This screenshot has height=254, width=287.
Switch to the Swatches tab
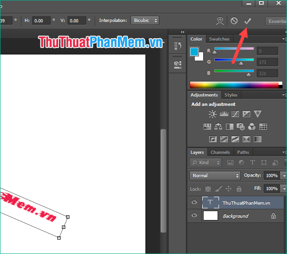point(219,39)
